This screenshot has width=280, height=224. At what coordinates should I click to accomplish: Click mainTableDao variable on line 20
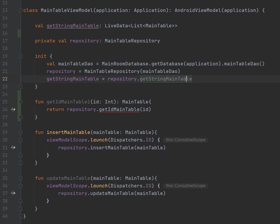[76, 64]
